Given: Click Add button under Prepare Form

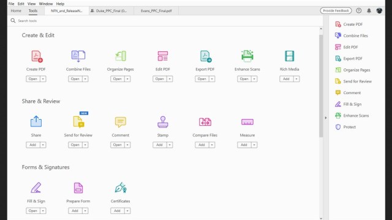Looking at the screenshot, I should 75,211.
